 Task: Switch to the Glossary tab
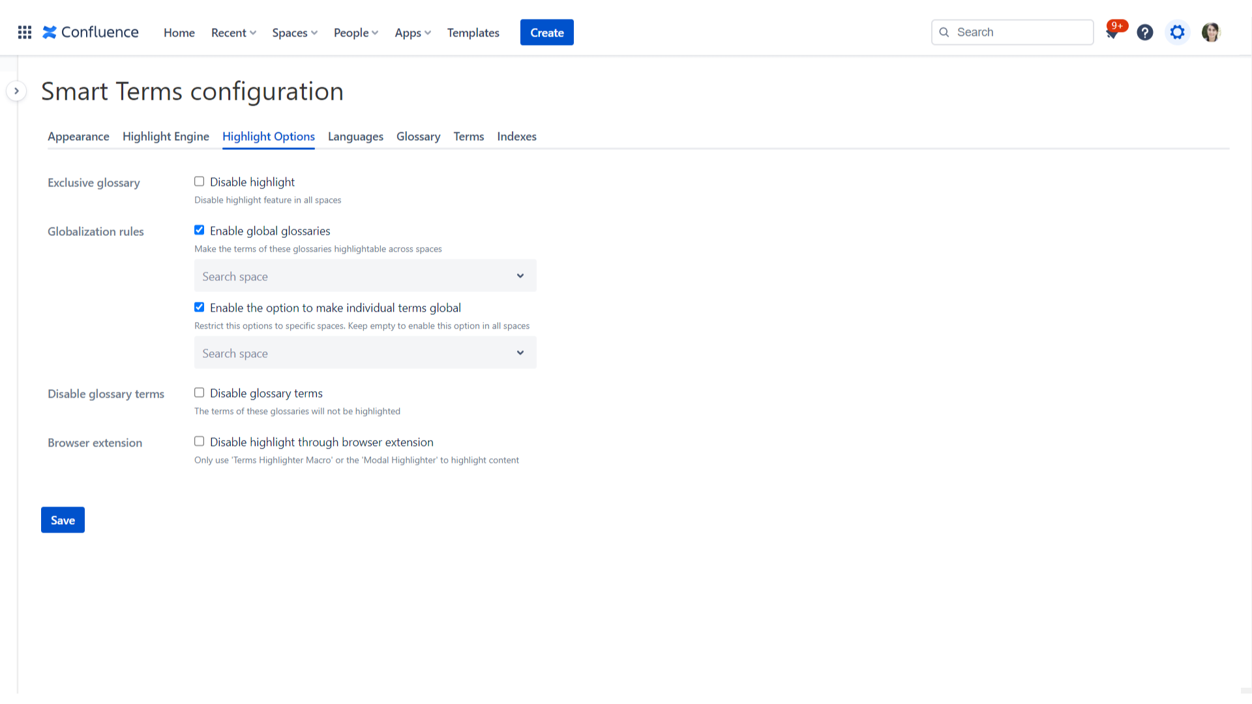coord(418,136)
